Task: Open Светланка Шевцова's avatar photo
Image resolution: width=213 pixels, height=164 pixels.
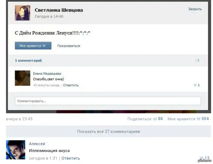Action: click(x=23, y=13)
